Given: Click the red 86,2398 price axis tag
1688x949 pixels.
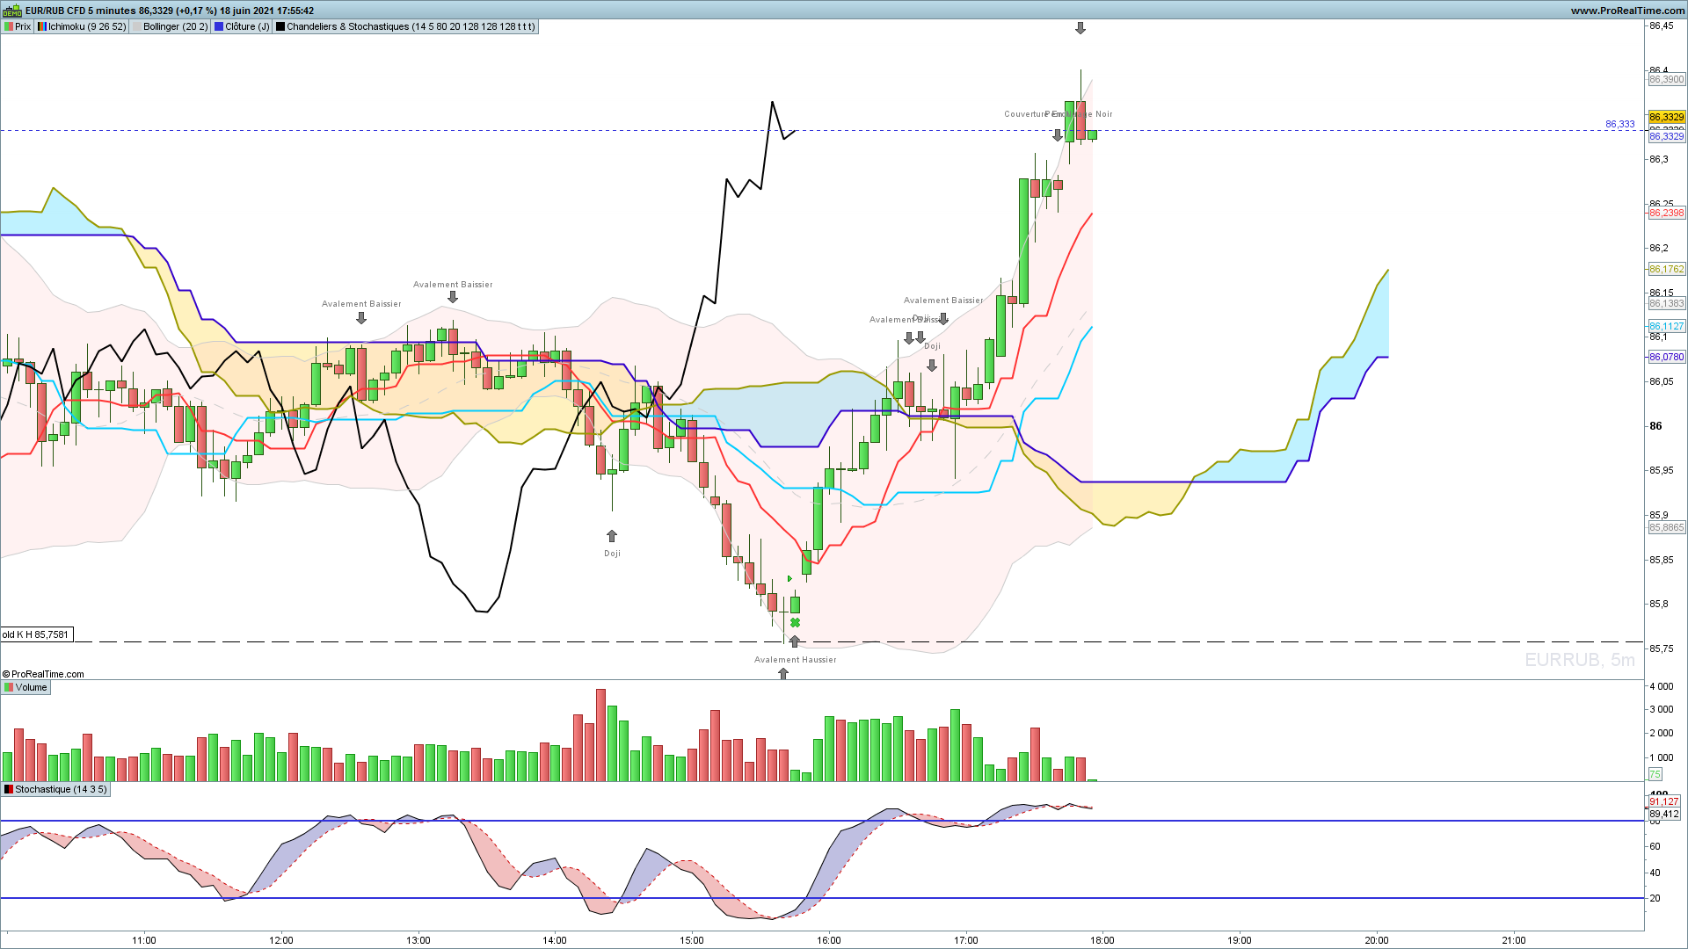Looking at the screenshot, I should point(1667,213).
